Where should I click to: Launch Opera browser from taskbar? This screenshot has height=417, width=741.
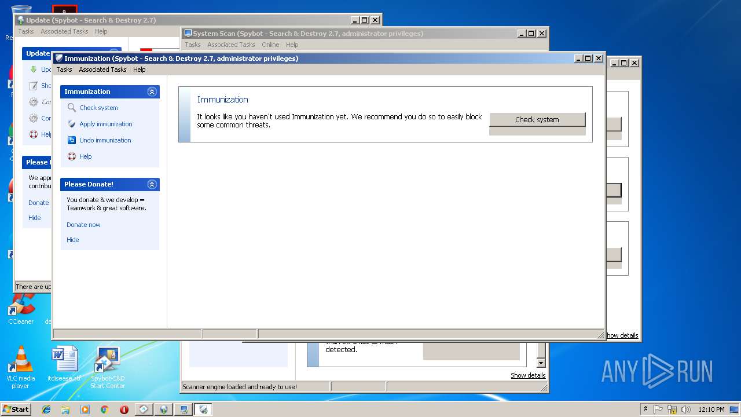124,409
